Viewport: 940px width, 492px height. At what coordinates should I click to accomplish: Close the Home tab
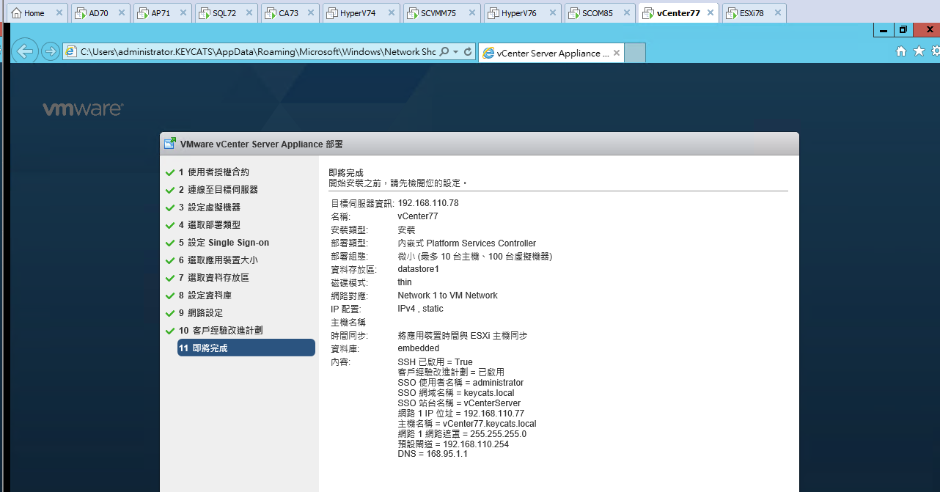(x=59, y=13)
